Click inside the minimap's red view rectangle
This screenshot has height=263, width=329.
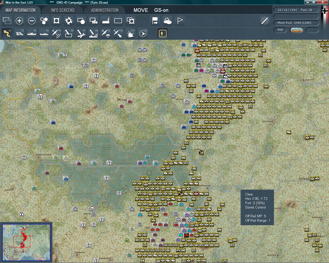pos(22,241)
